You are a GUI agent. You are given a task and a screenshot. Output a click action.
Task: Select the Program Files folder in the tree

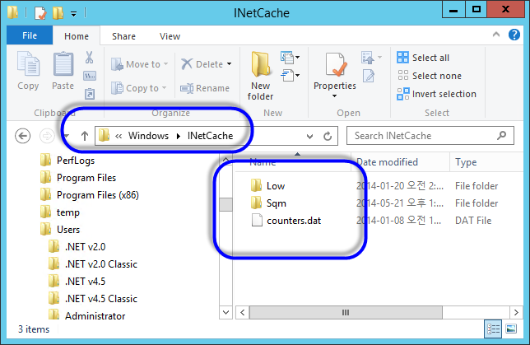click(x=86, y=177)
